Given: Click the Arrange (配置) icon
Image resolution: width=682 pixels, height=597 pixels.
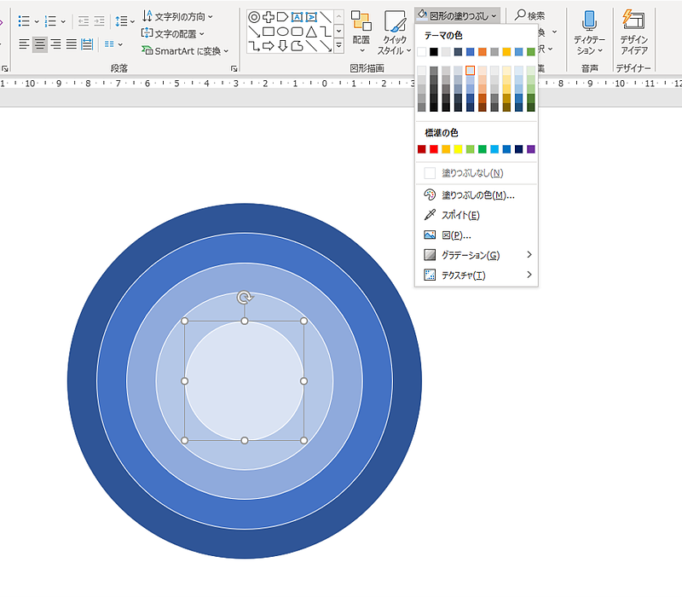Looking at the screenshot, I should pos(361,20).
